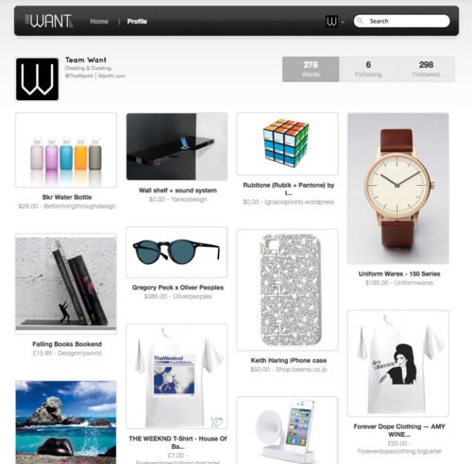Click the Falling Books Bookend title link
This screenshot has height=464, width=472.
(x=67, y=344)
